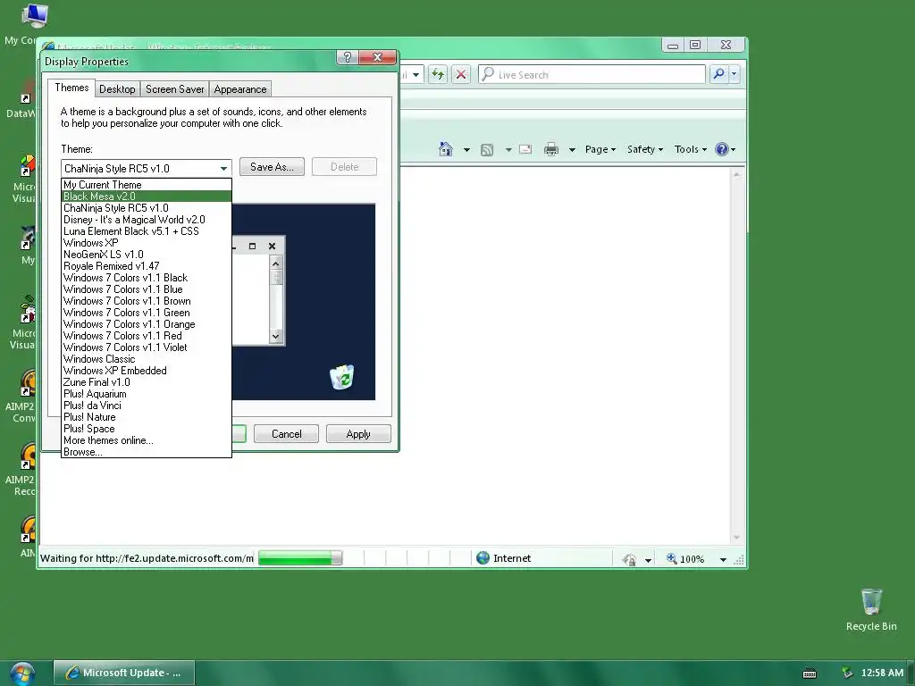
Task: Select Black Mesa v2.0 theme
Action: click(146, 197)
